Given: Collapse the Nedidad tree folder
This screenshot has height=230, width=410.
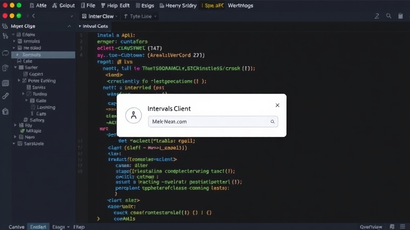Looking at the screenshot, I should pos(14,48).
